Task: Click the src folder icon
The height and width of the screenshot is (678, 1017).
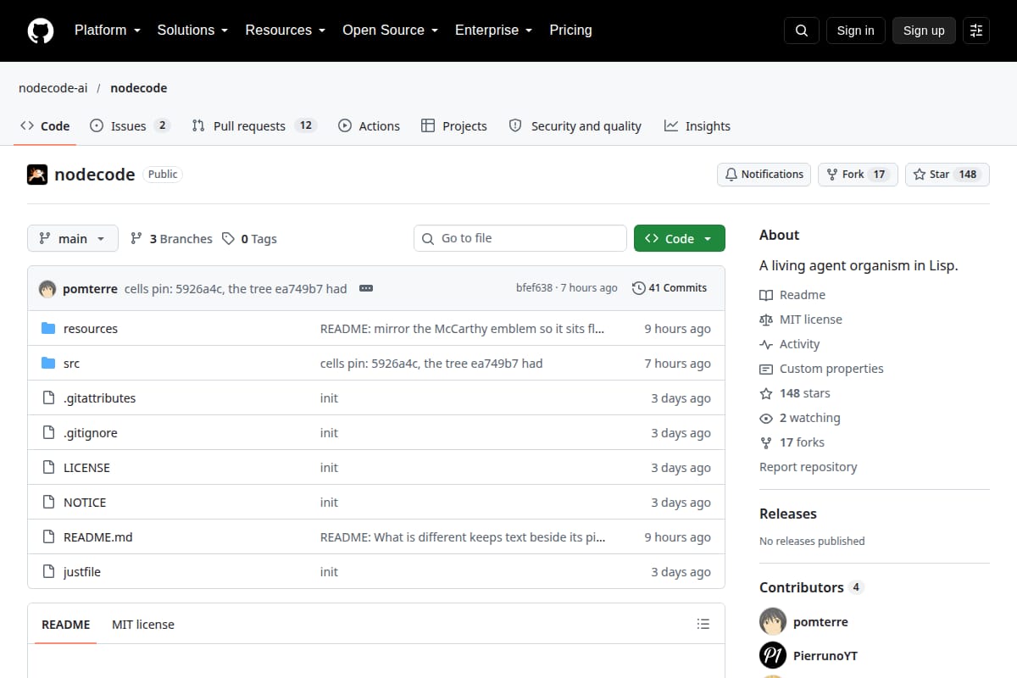Action: (48, 364)
